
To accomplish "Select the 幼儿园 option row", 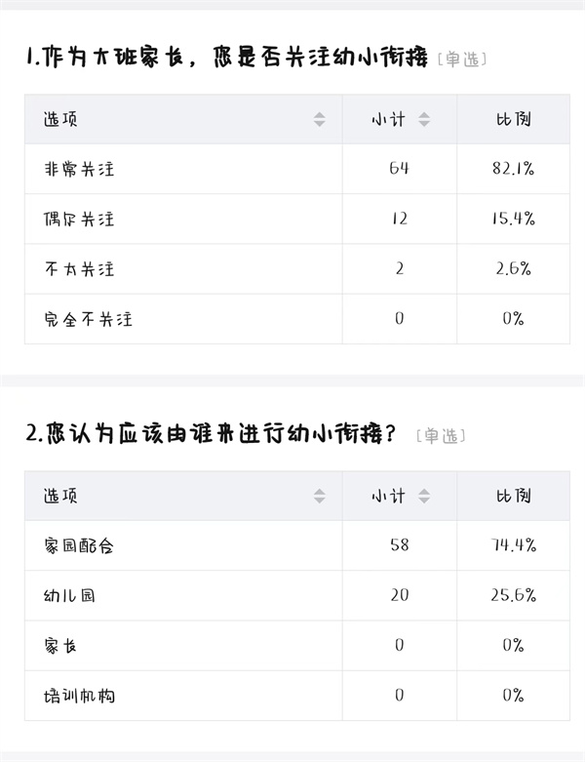I will [297, 596].
